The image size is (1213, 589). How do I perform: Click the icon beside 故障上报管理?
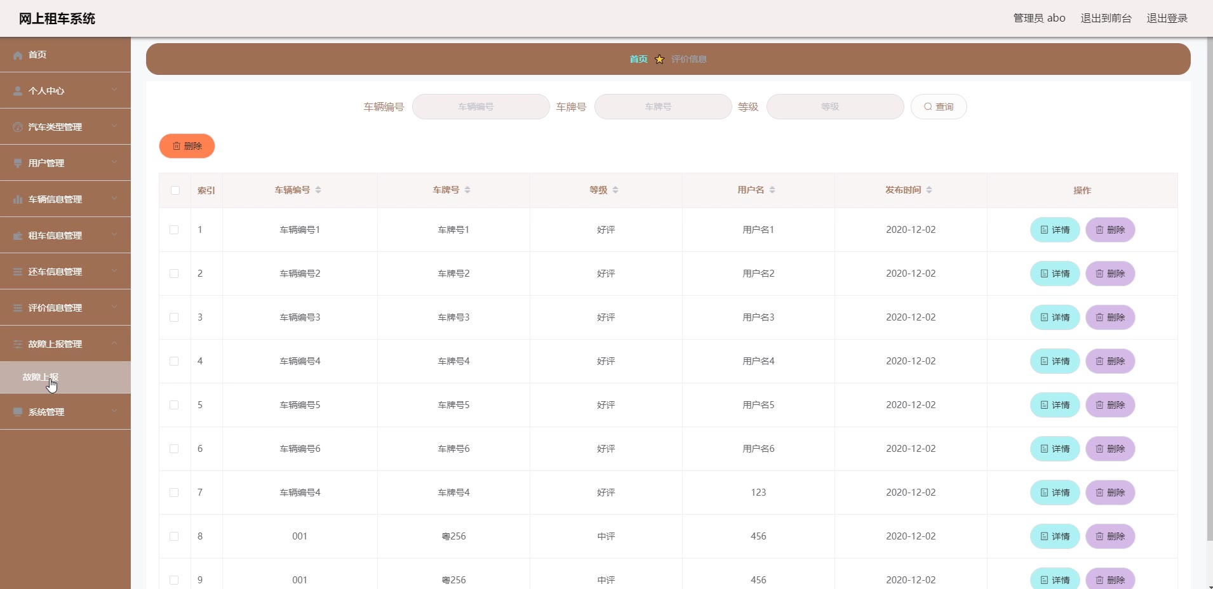tap(18, 345)
